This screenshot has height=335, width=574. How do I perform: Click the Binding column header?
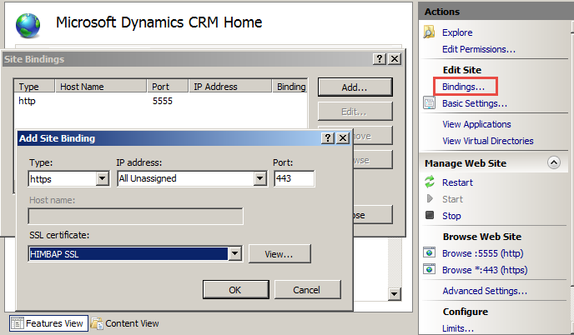[x=290, y=87]
